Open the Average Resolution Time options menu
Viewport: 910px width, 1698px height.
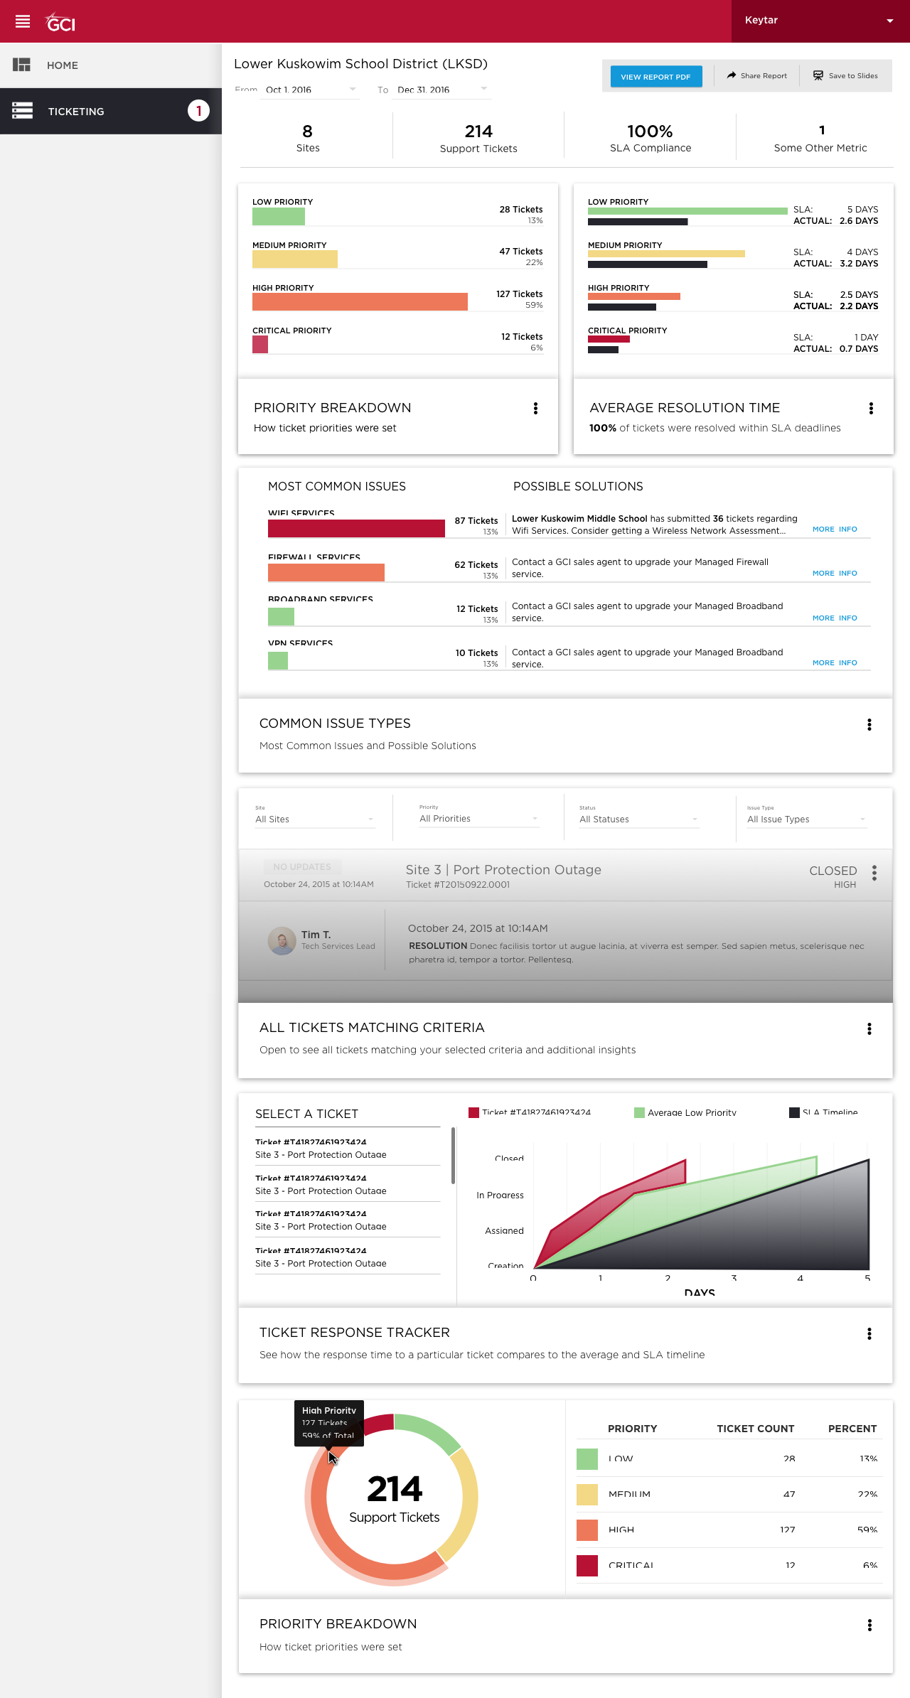(x=871, y=408)
